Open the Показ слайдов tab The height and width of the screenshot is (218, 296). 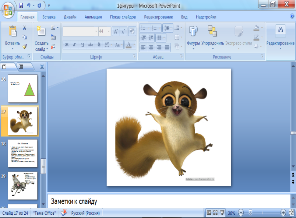click(x=123, y=17)
